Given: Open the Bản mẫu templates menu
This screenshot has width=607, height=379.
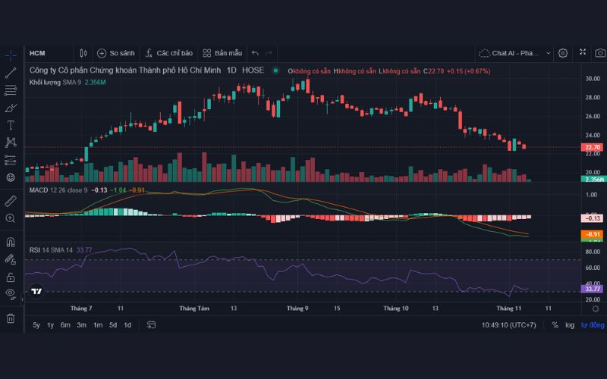Looking at the screenshot, I should coord(222,53).
